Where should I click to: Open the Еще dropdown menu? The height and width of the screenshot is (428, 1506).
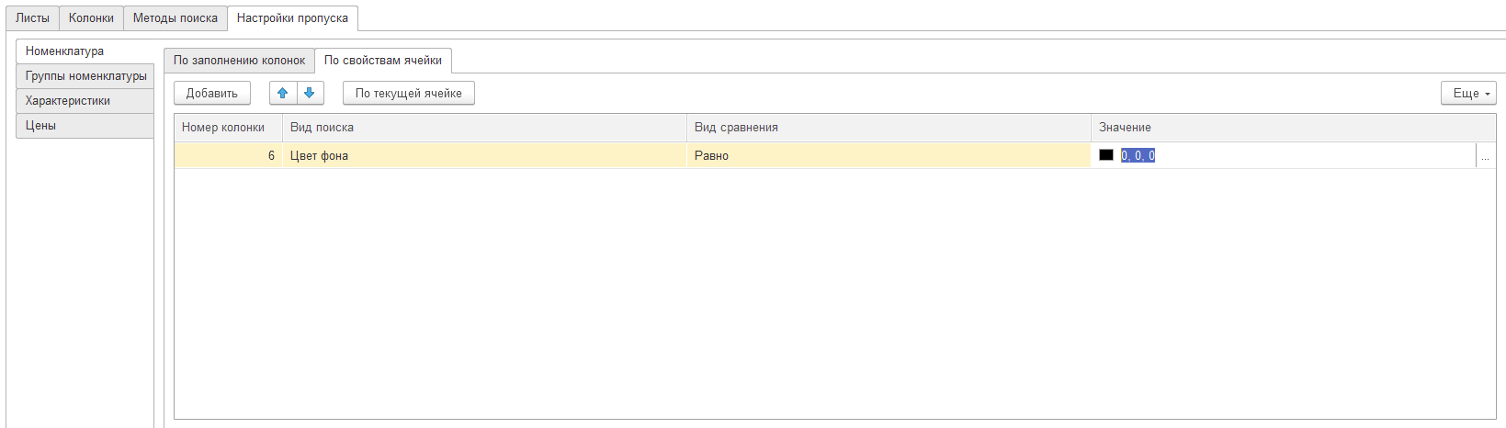point(1467,93)
